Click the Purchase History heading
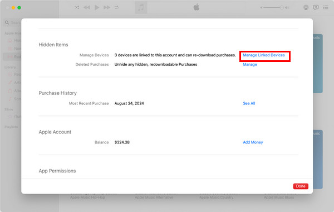The width and height of the screenshot is (334, 212). (57, 93)
